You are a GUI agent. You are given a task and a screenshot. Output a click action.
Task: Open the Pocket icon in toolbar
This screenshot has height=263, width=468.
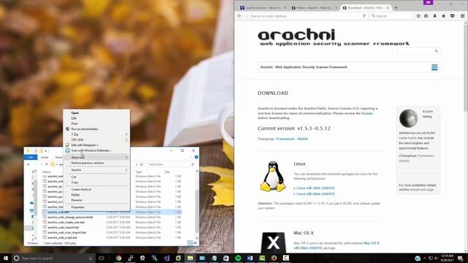coord(453,16)
